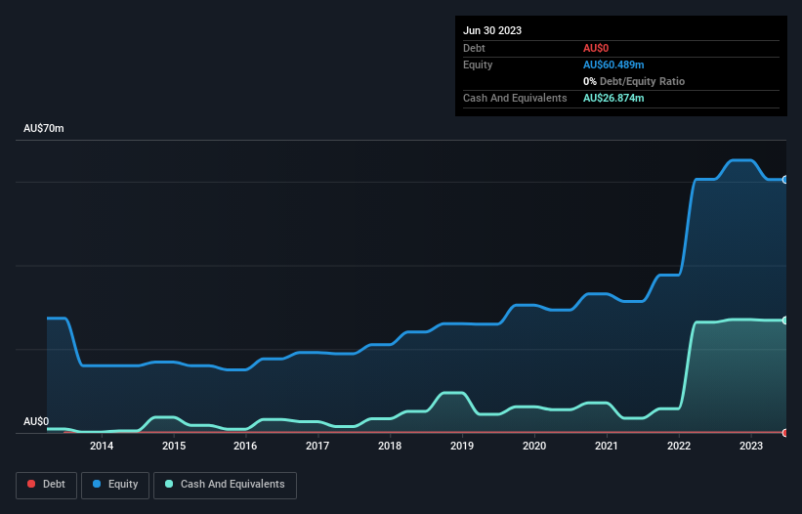This screenshot has height=514, width=802.
Task: Click the Jun 30 2023 tooltip date
Action: 492,30
